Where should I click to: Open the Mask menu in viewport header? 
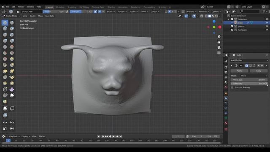click(40, 16)
